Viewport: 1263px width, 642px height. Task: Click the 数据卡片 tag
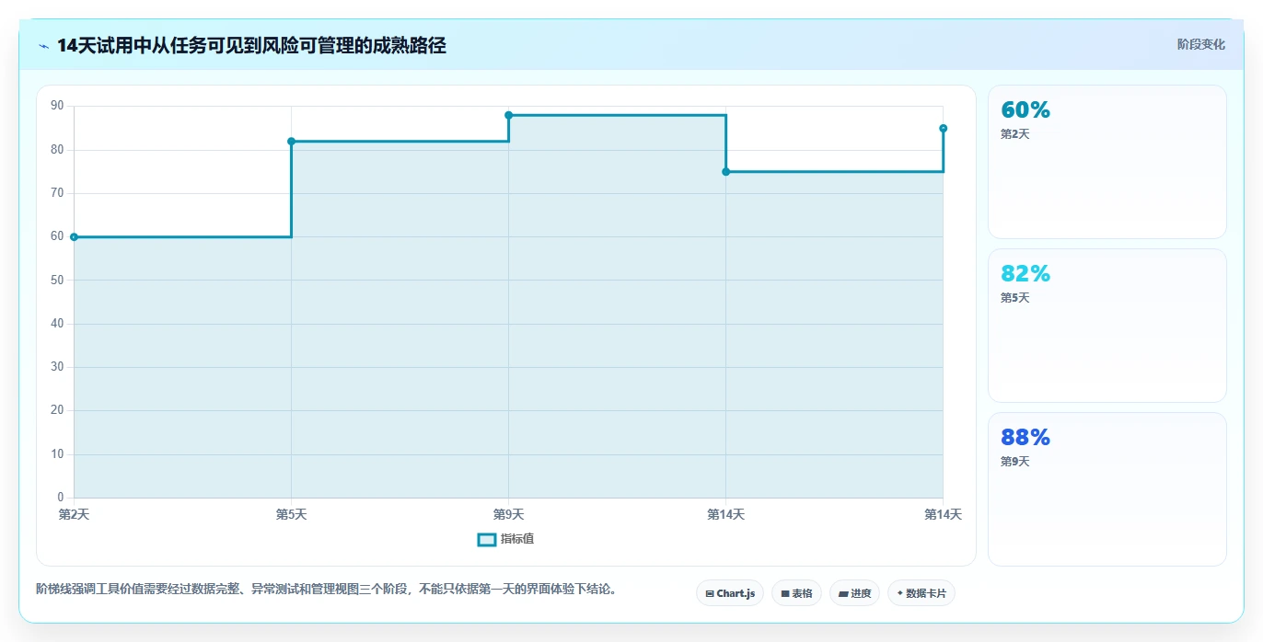tap(921, 593)
